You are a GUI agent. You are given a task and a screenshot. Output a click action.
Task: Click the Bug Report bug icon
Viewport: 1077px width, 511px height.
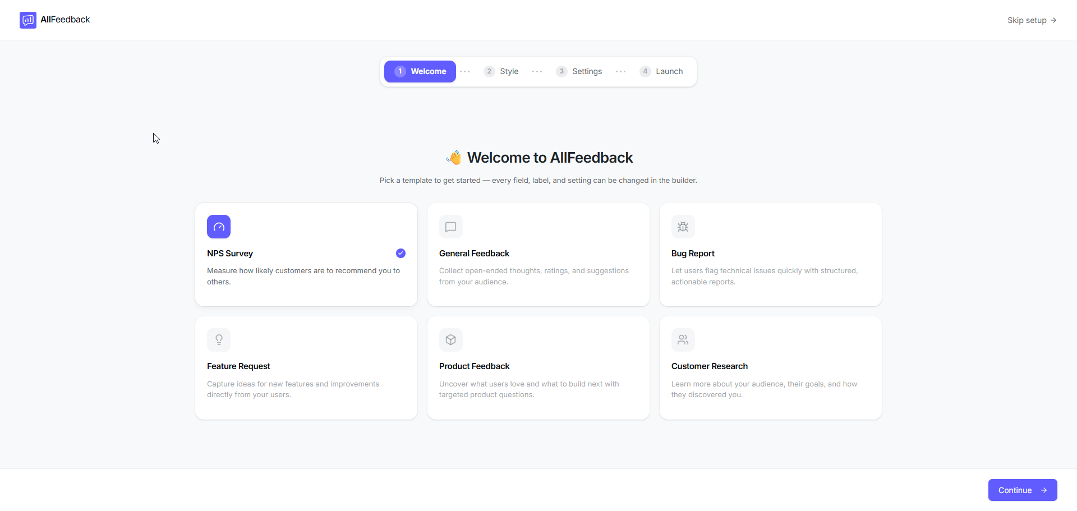(683, 227)
